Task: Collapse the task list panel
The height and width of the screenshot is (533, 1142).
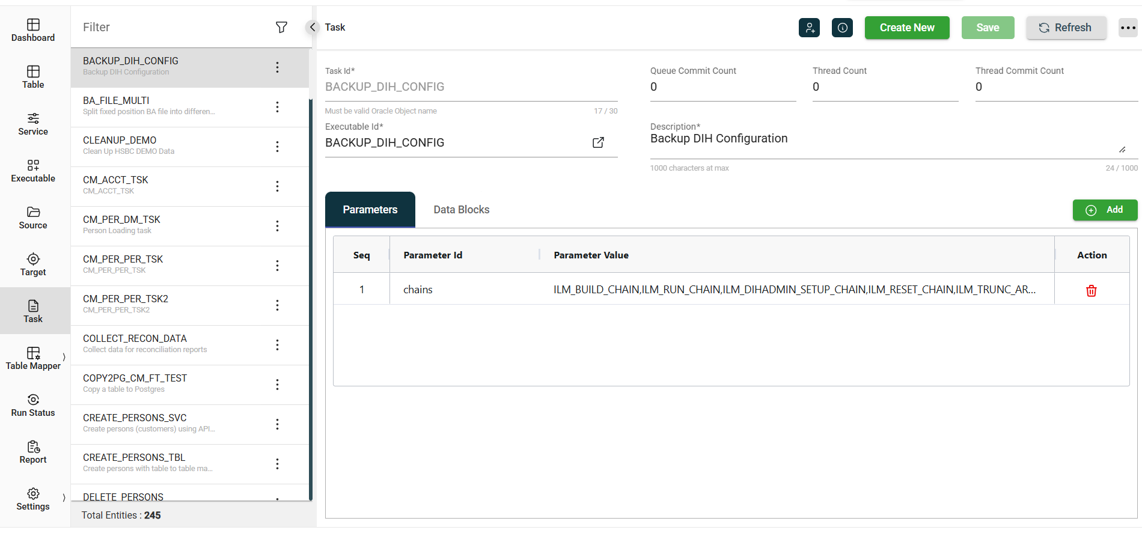Action: (x=312, y=27)
